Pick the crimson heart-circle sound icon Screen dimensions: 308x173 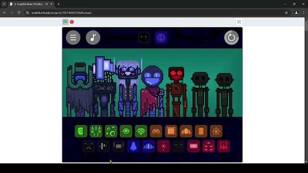pyautogui.click(x=164, y=146)
